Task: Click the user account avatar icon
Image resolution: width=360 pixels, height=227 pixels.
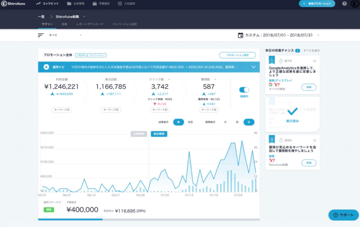Action: pos(355,4)
